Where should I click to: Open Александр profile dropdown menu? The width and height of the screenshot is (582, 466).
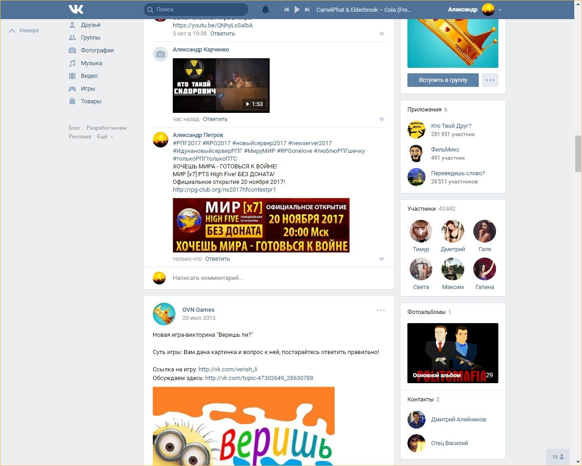coord(500,10)
